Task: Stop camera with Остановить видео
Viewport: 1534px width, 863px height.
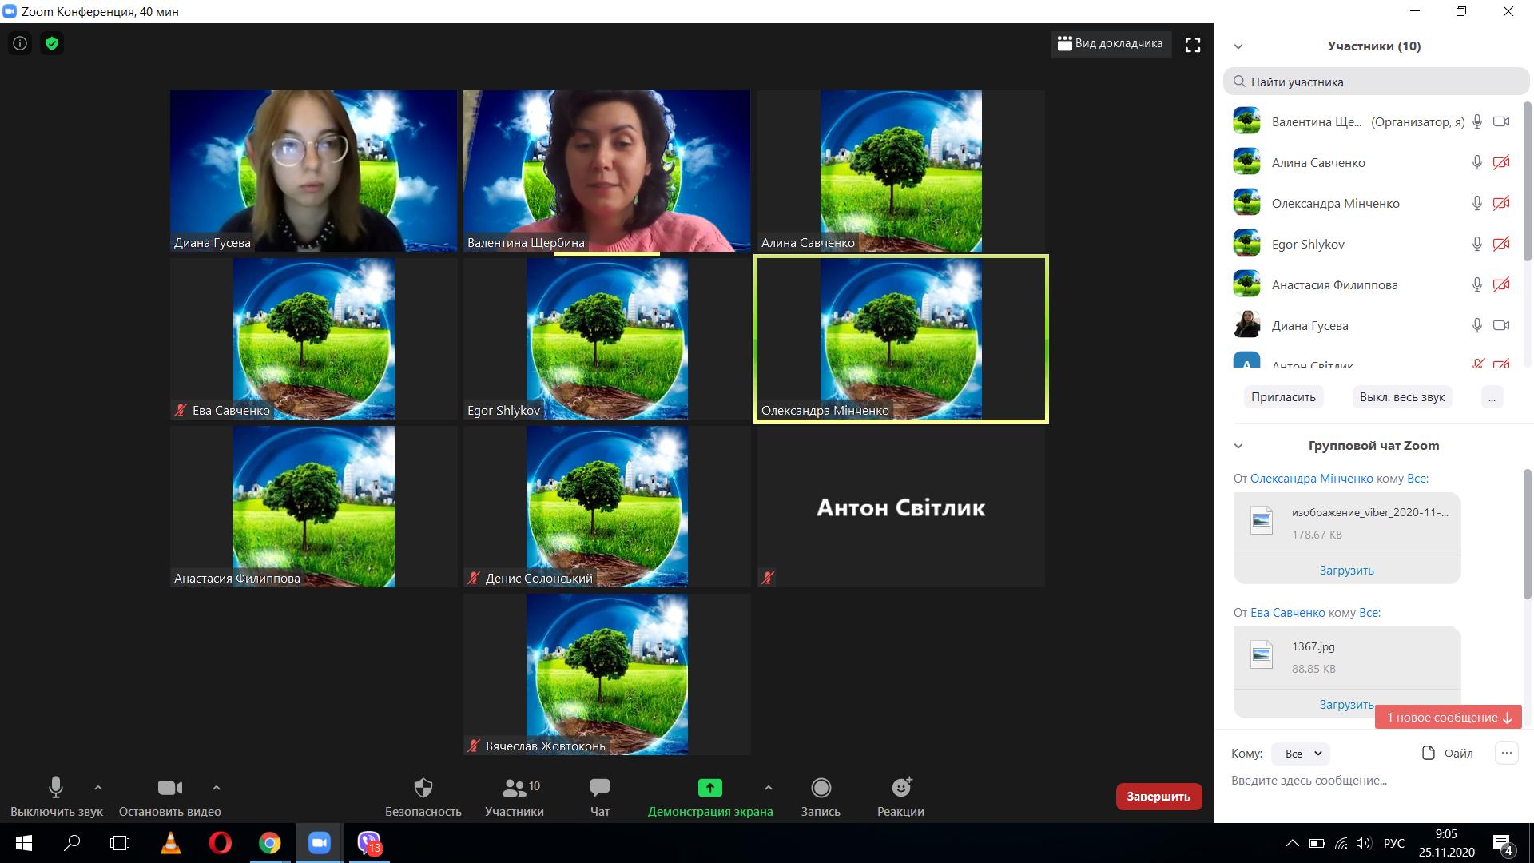Action: (169, 796)
